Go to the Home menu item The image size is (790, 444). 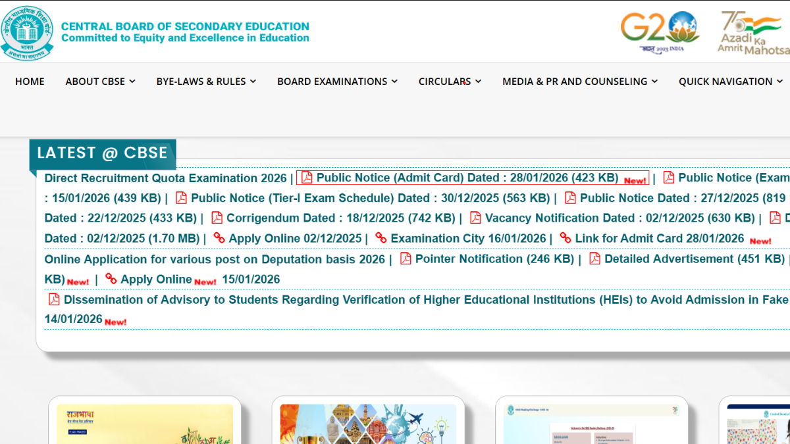tap(30, 82)
